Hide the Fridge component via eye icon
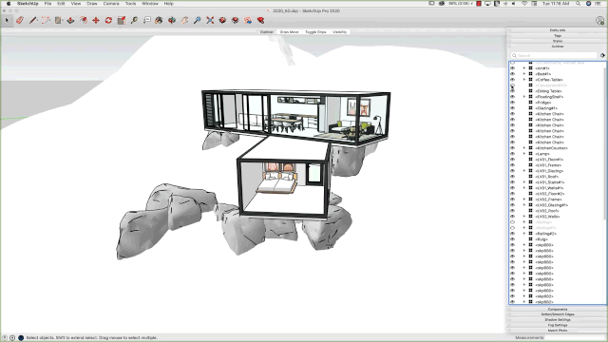 [x=512, y=103]
